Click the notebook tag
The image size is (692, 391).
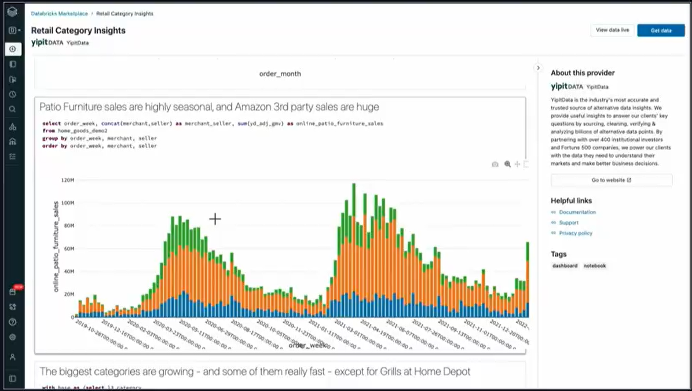click(x=595, y=266)
